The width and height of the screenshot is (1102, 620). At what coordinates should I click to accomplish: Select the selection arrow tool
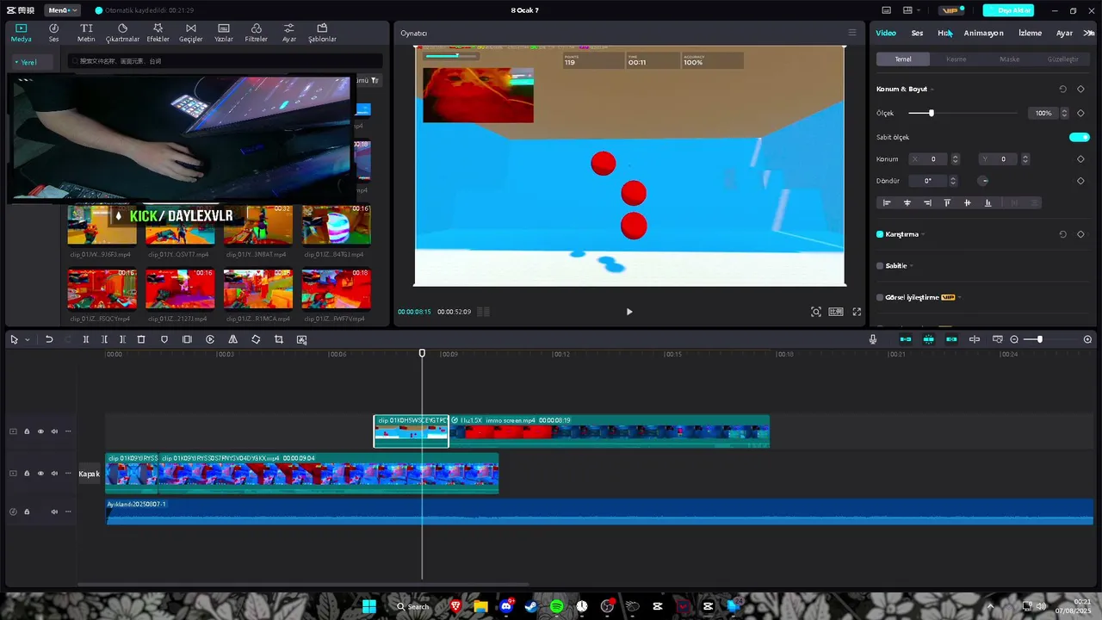[x=14, y=339]
